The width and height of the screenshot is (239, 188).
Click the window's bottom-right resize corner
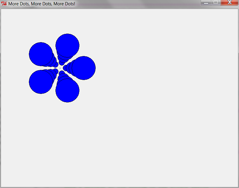(238, 187)
